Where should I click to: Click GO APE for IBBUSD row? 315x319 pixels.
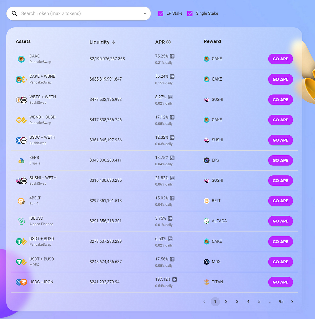(x=280, y=221)
